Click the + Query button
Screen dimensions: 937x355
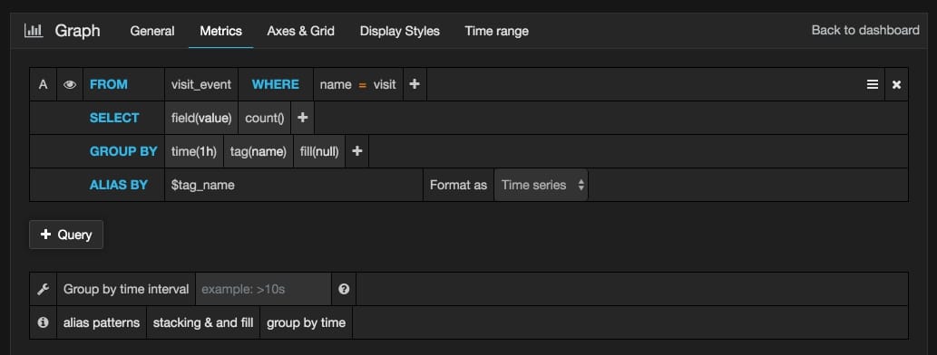(x=66, y=235)
